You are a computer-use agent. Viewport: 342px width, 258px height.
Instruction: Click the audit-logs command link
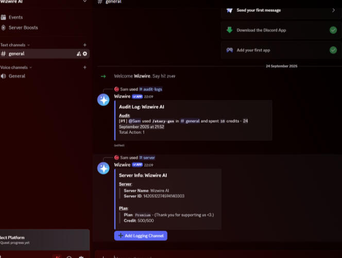pos(151,89)
